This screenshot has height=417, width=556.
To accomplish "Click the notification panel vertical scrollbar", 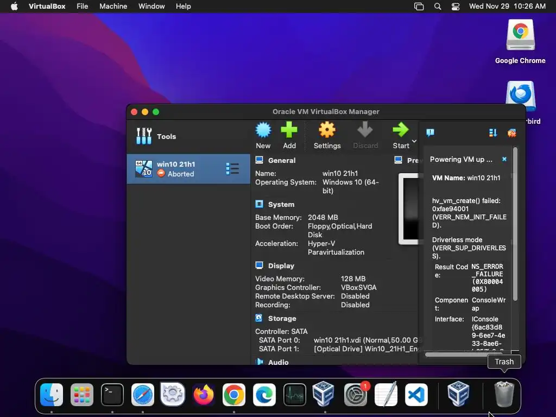I will click(515, 224).
